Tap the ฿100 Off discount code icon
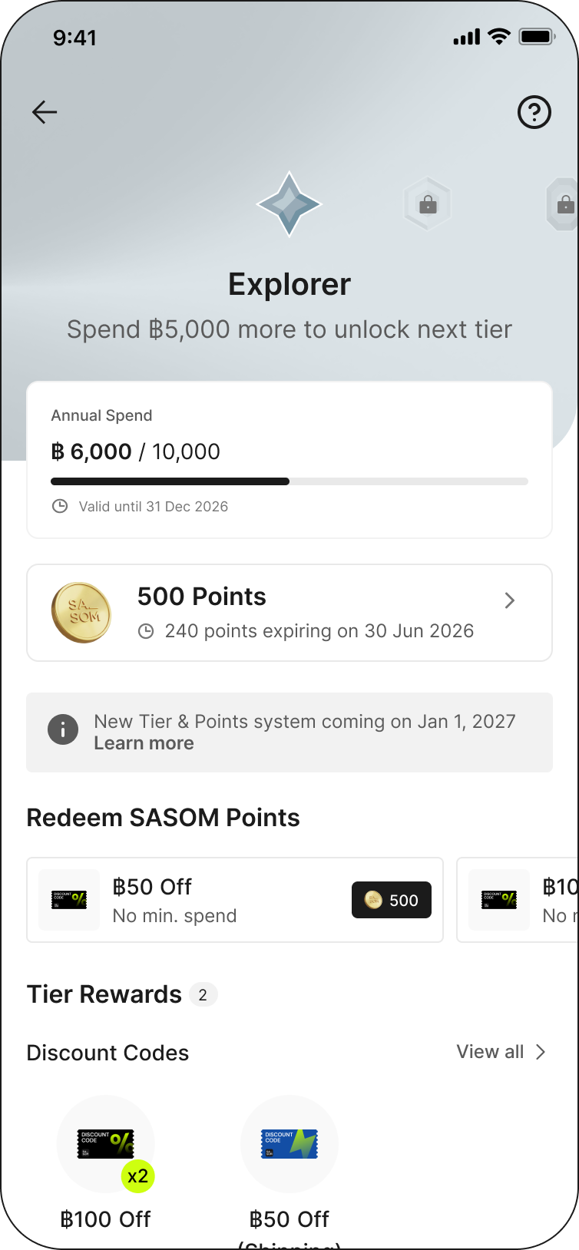This screenshot has width=579, height=1250. 106,1143
